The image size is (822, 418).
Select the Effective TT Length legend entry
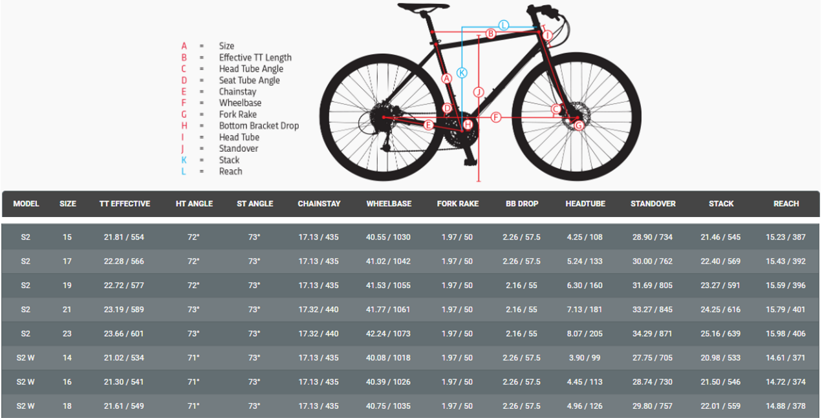pos(255,57)
